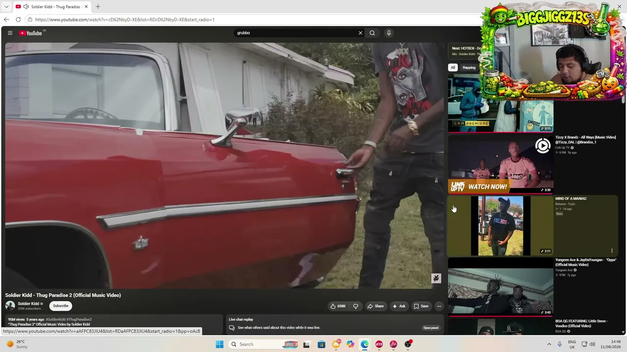Open Copilot from the taskbar
This screenshot has width=627, height=352.
(350, 344)
